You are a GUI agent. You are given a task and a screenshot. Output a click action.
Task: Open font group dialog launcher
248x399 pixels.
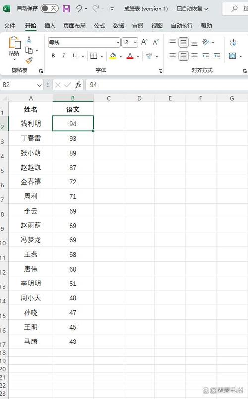tap(160, 71)
